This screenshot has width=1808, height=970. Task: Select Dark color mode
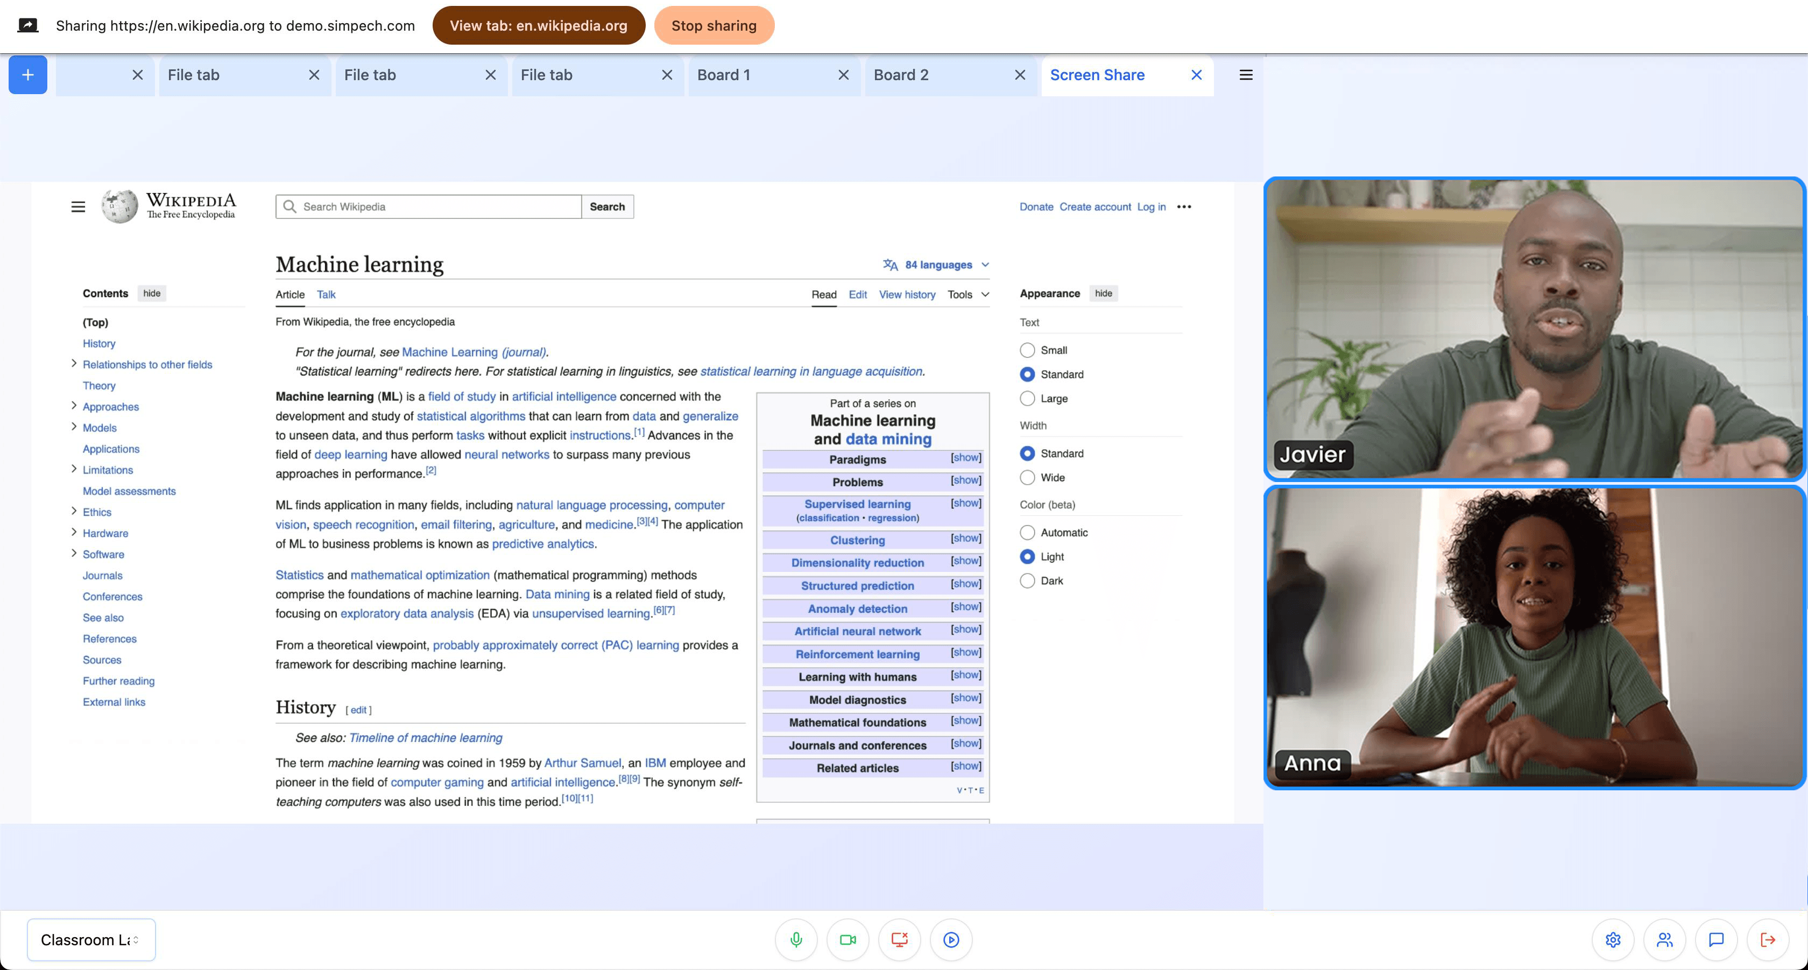[1027, 580]
